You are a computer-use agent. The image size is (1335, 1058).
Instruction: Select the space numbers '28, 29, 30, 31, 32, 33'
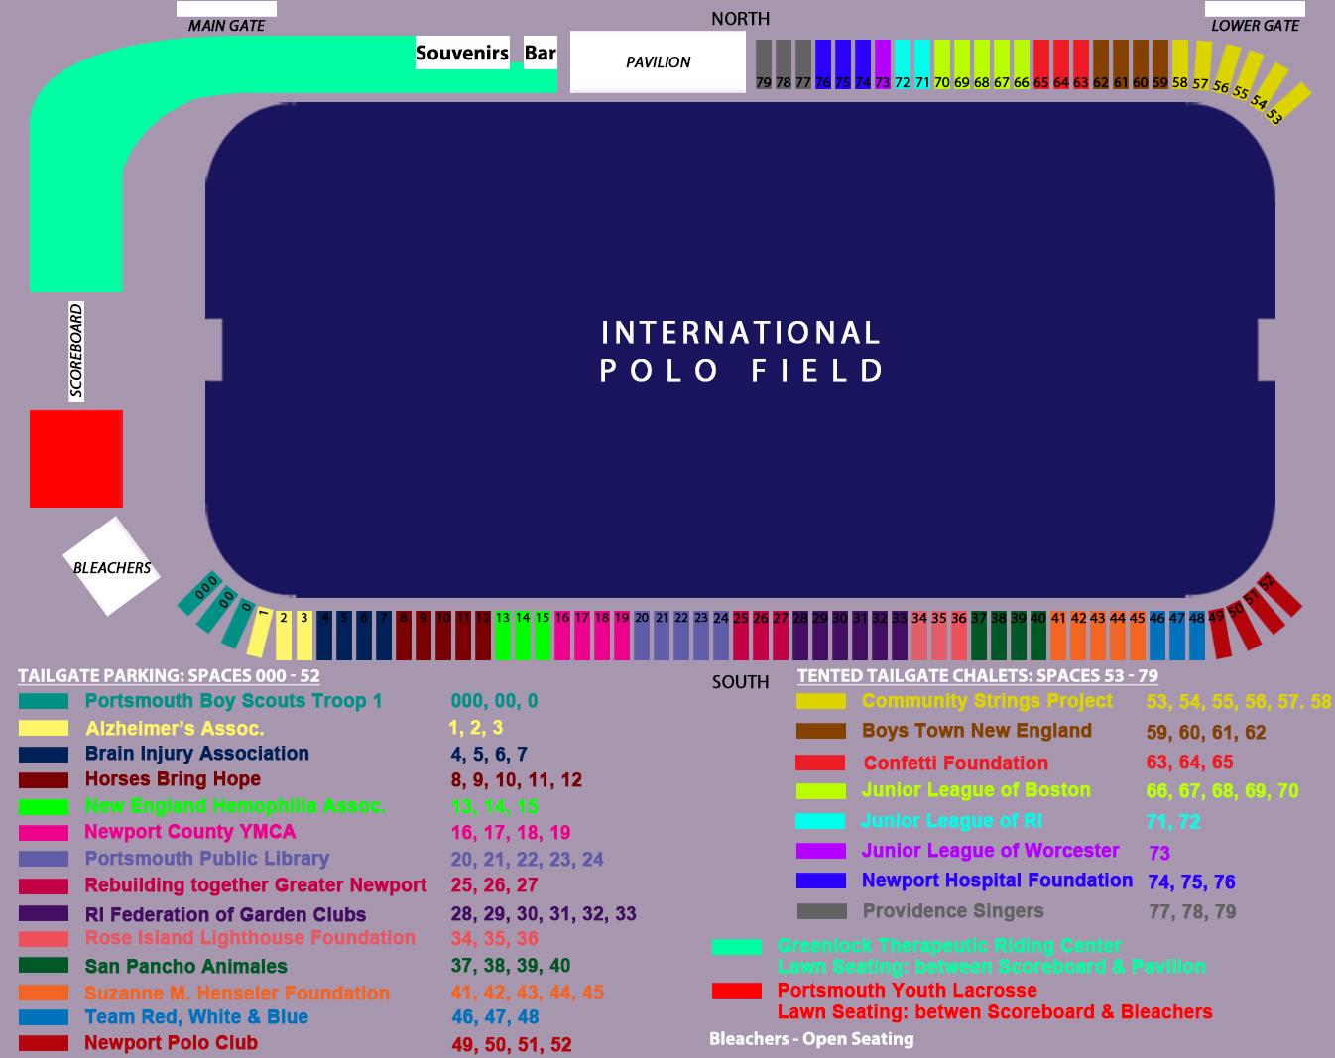click(x=544, y=914)
